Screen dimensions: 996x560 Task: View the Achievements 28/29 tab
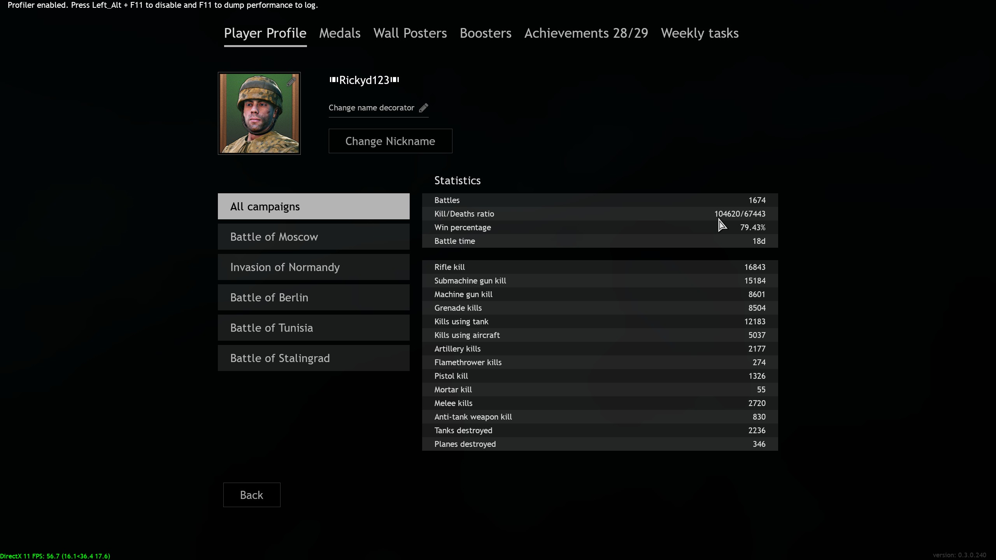click(x=586, y=33)
